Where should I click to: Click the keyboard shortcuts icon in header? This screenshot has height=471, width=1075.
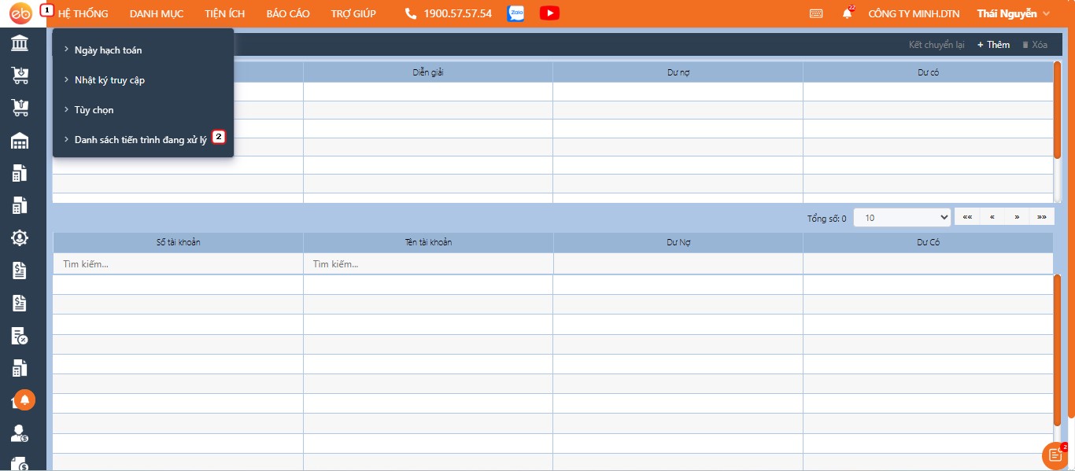816,13
